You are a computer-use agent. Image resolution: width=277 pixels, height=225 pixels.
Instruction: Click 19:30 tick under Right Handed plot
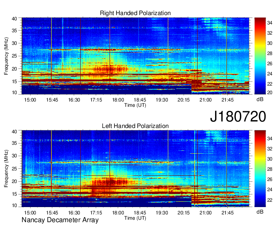tap(162, 100)
